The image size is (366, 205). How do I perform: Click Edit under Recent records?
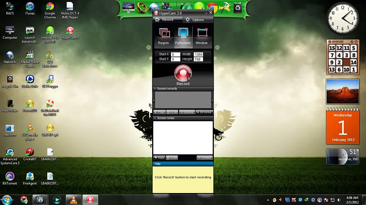click(x=172, y=112)
